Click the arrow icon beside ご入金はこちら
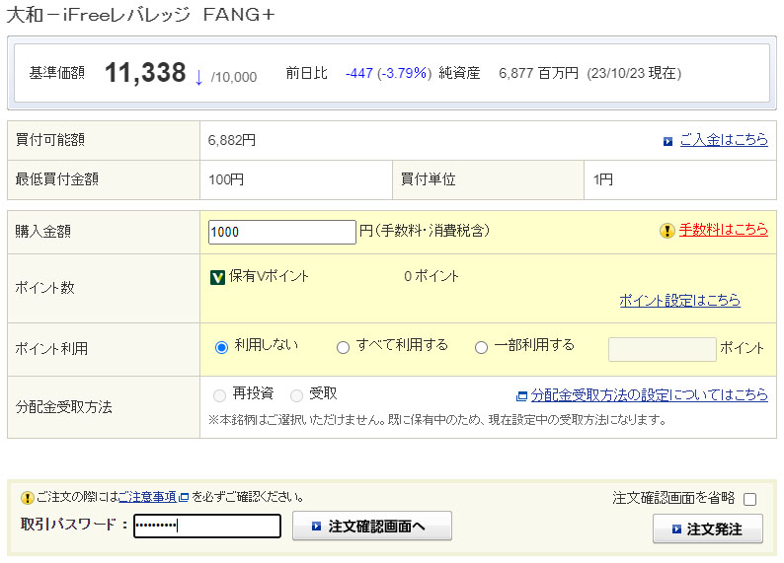The width and height of the screenshot is (784, 563). 668,141
